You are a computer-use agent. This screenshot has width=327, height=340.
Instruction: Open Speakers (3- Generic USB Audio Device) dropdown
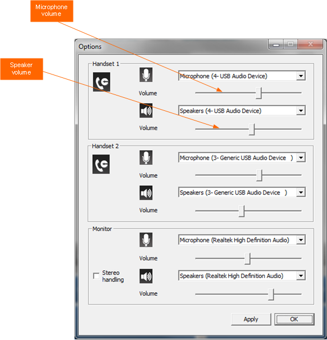coord(301,192)
